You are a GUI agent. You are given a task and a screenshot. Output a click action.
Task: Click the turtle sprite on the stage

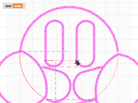tap(78, 63)
